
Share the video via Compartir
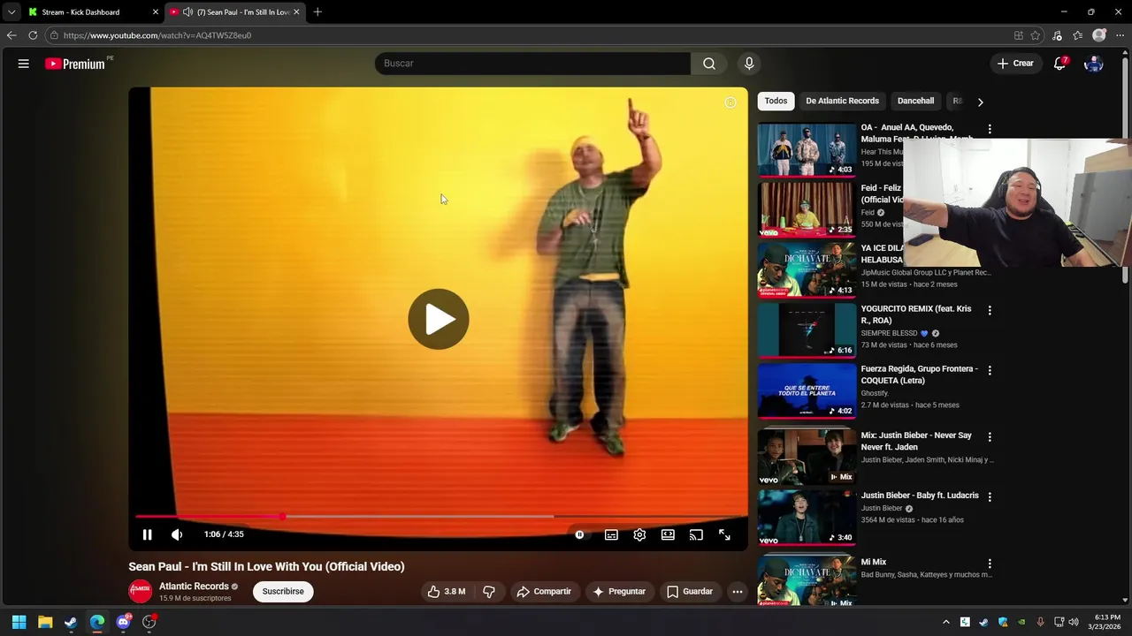point(544,592)
